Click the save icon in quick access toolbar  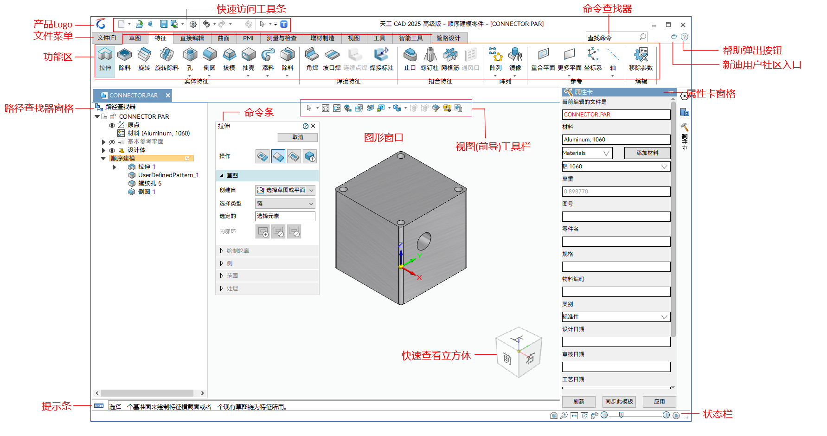(x=164, y=24)
